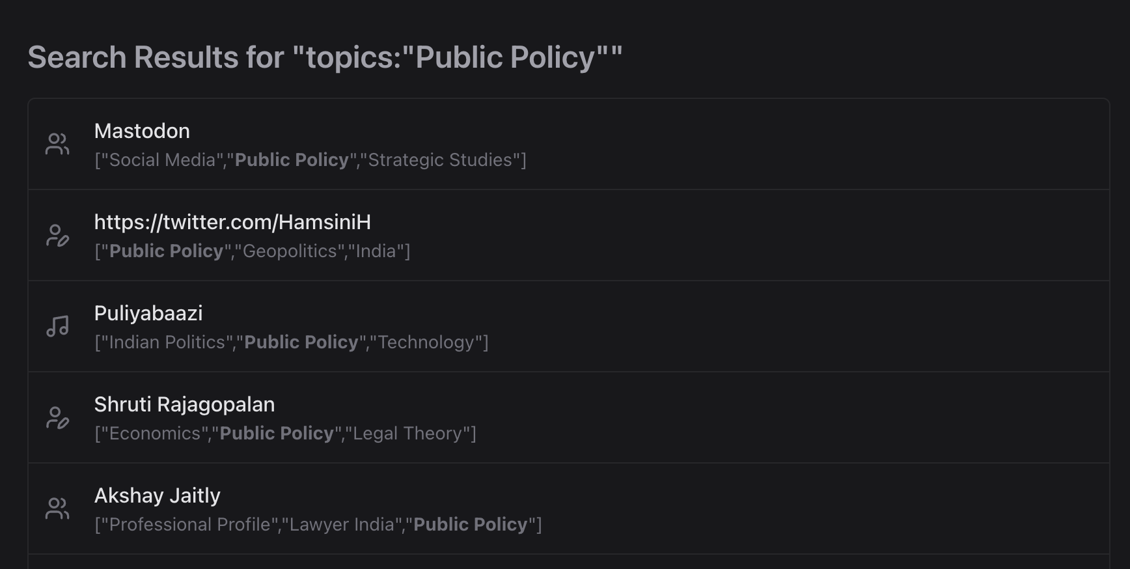Click the "Social Media" topic in the Mastodon row
1130x569 pixels.
click(x=162, y=160)
